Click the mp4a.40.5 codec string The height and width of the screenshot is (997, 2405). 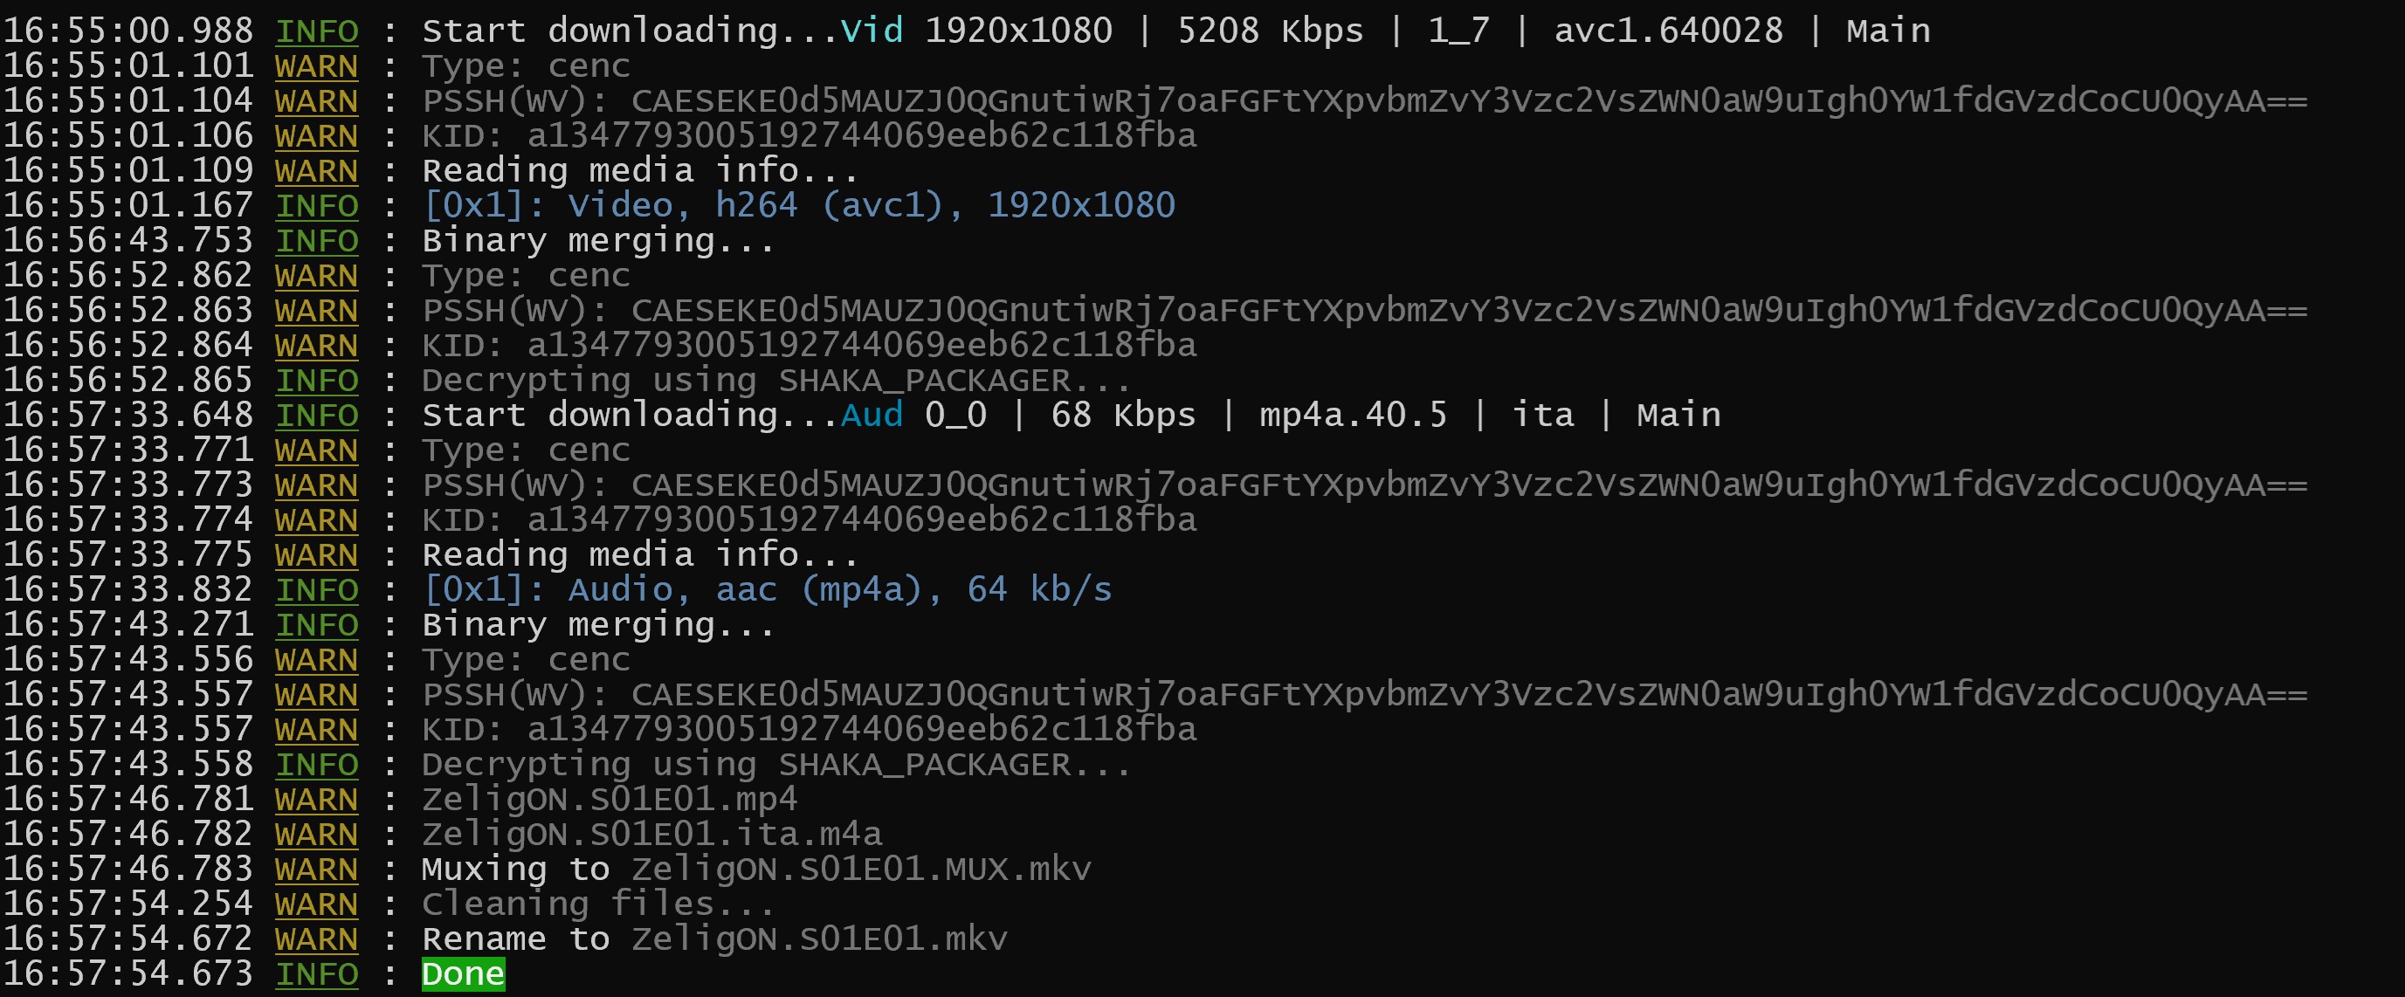tap(1353, 415)
